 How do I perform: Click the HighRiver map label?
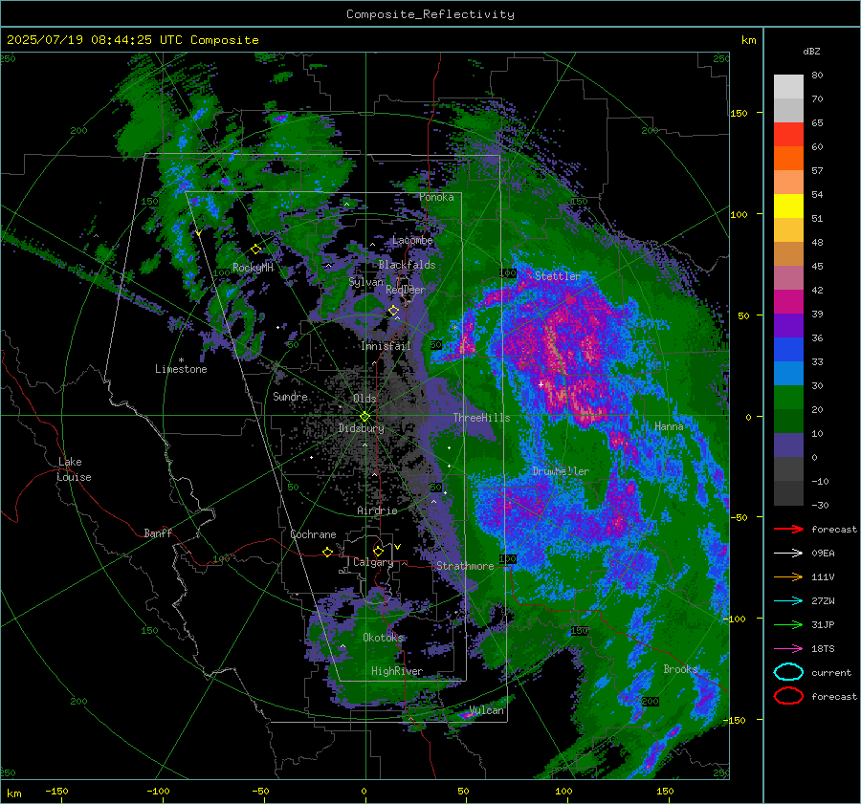tap(396, 671)
